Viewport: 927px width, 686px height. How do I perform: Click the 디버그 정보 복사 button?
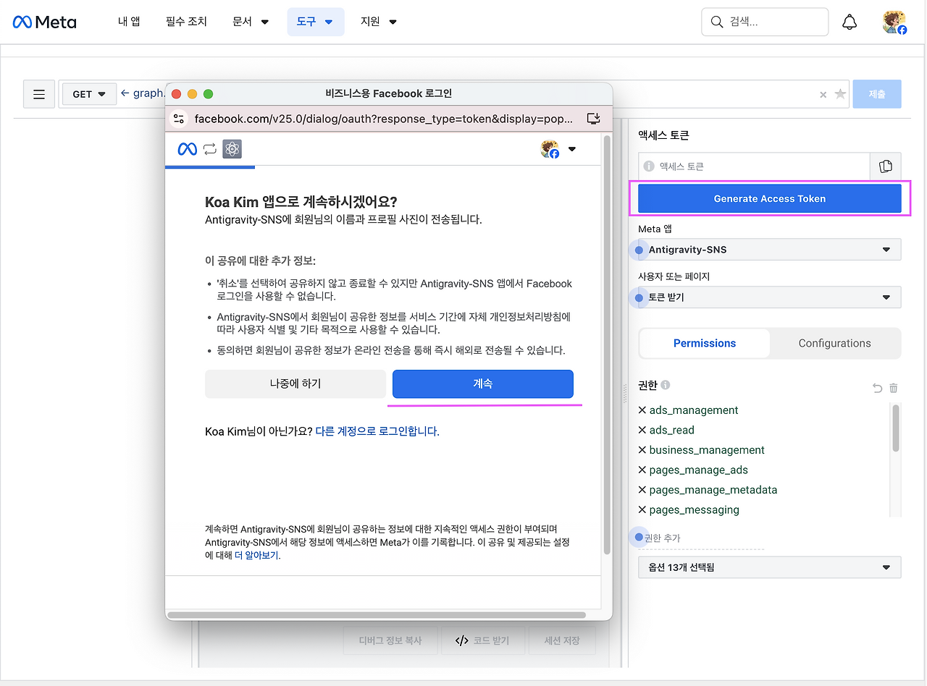coord(391,640)
